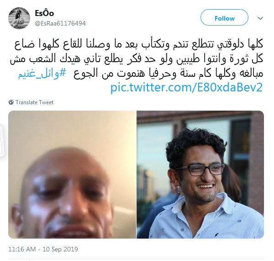
Task: Open the Arabic hashtag link in tweet
Action: click(x=42, y=74)
